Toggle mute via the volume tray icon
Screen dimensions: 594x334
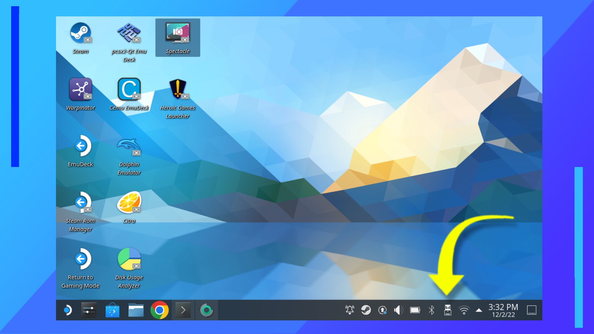398,310
